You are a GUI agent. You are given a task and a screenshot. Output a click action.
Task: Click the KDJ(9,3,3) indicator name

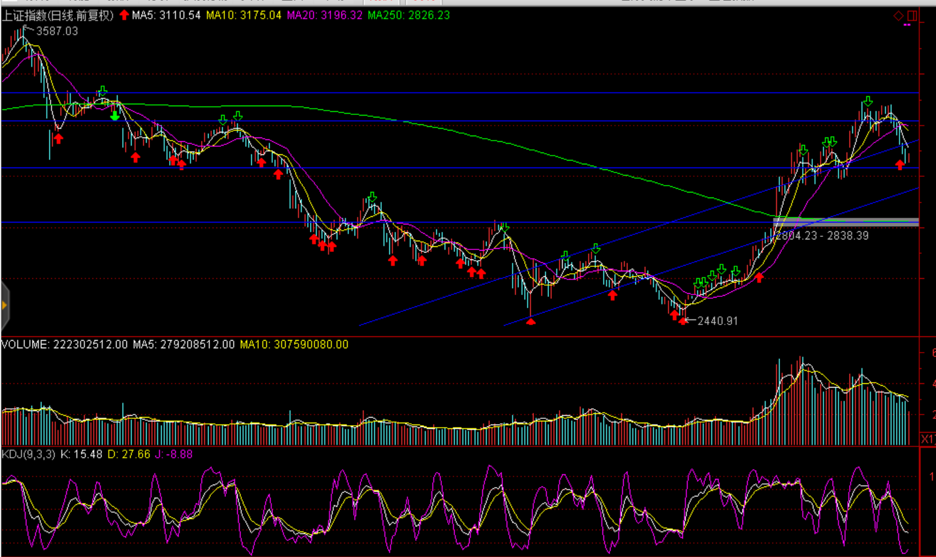[x=29, y=454]
